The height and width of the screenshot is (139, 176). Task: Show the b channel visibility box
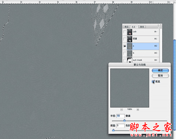coord(125,53)
